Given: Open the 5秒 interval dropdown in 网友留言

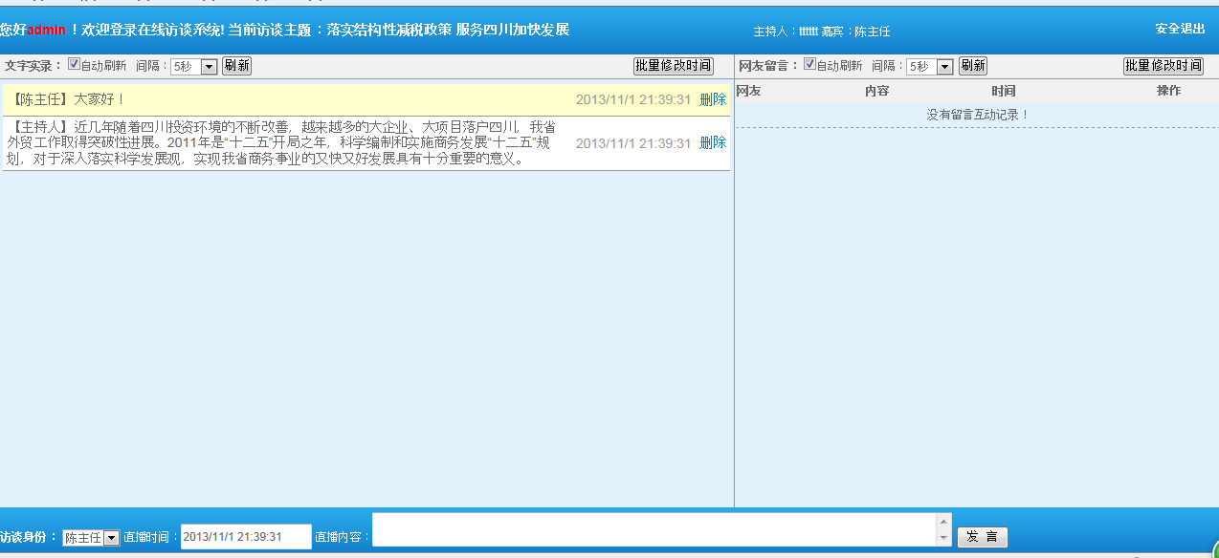Looking at the screenshot, I should tap(944, 65).
